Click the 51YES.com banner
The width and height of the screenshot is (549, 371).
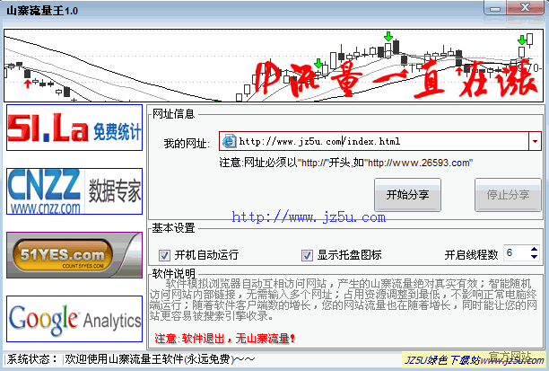click(x=74, y=255)
